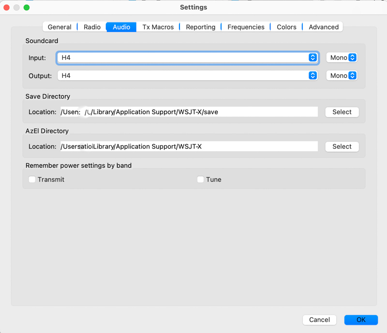387x333 pixels.
Task: Change Output channel Mono selector
Action: coord(342,76)
